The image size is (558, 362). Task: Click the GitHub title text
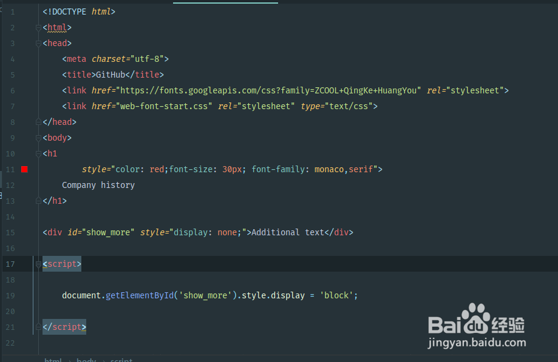pos(111,75)
